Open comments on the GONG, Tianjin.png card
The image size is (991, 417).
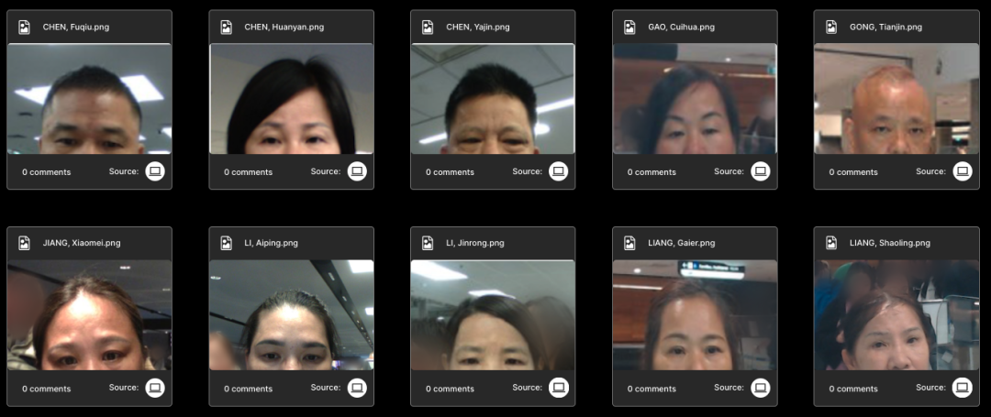click(853, 172)
